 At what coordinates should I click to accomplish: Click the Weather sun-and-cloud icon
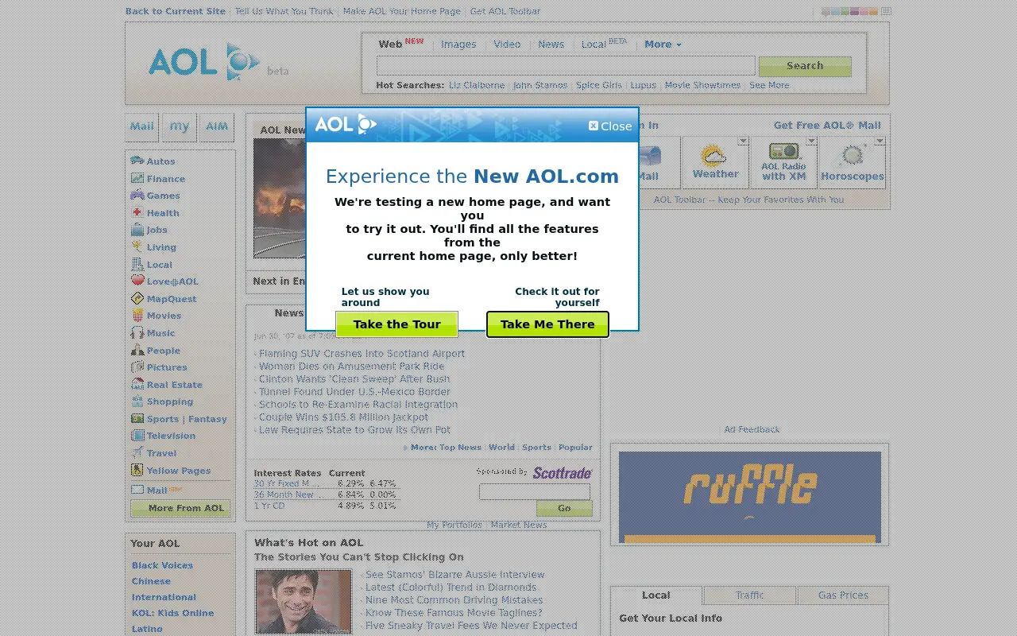713,155
